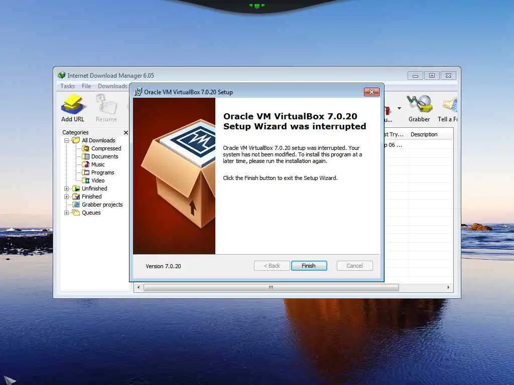Select the Documents category label
The image size is (514, 385).
(x=104, y=156)
